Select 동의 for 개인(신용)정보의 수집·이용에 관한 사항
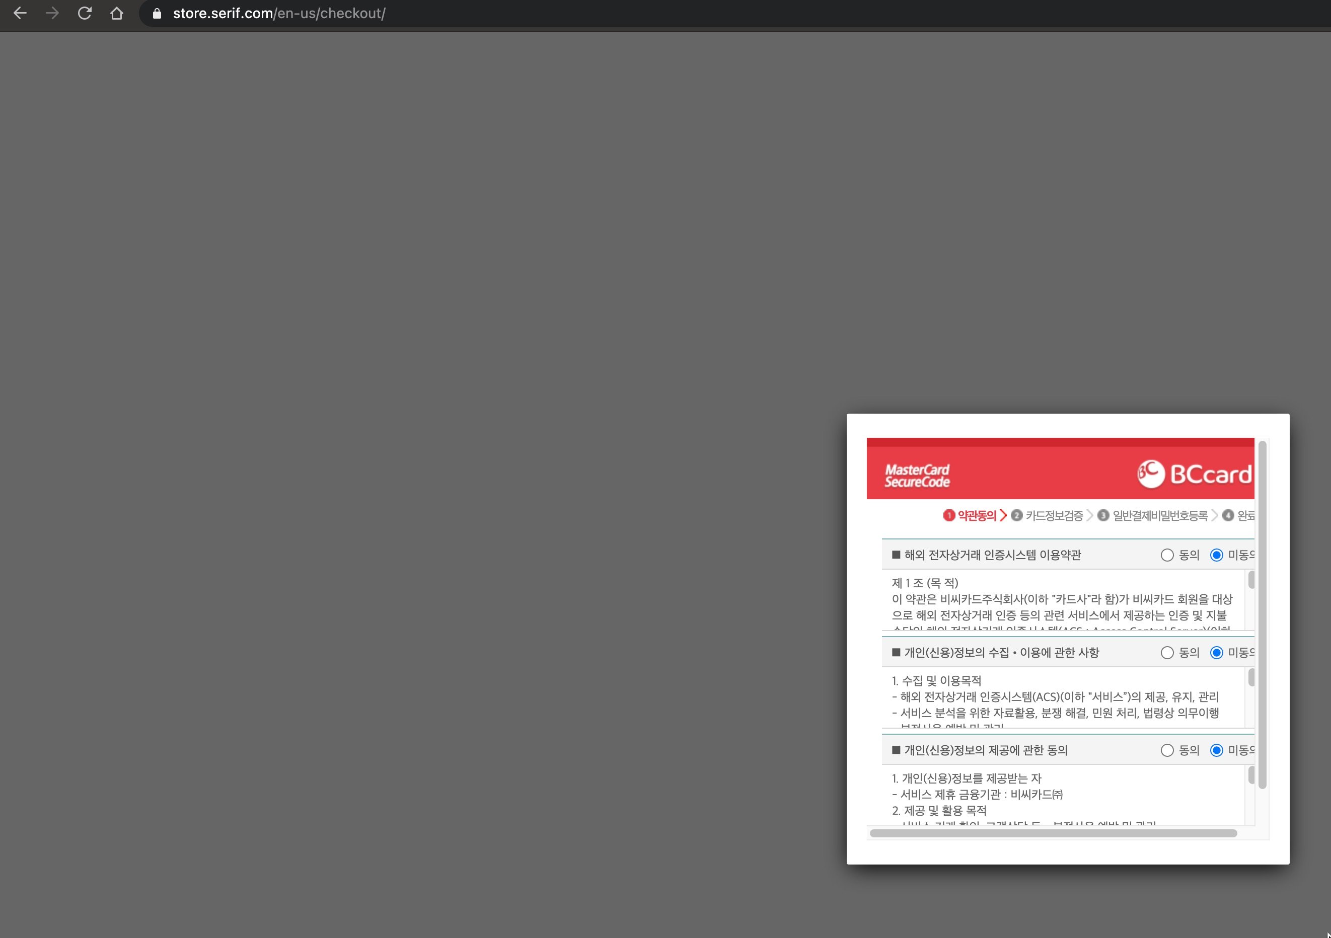 point(1167,653)
